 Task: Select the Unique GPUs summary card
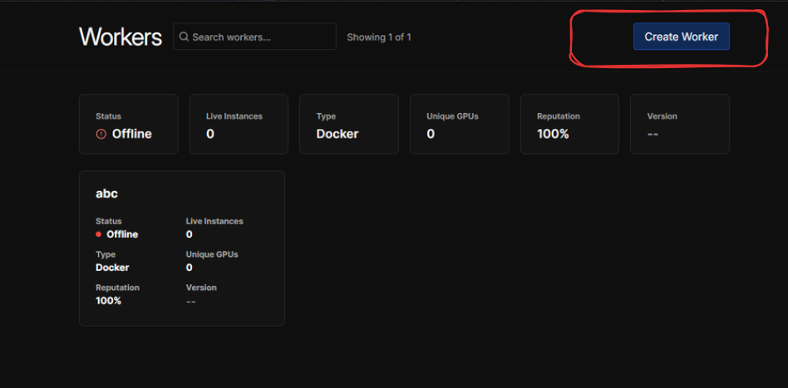(x=460, y=124)
